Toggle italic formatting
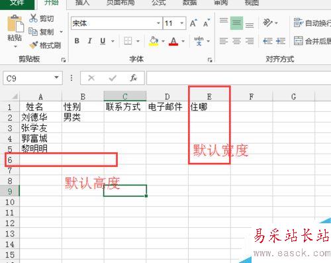331x263 pixels. click(90, 41)
